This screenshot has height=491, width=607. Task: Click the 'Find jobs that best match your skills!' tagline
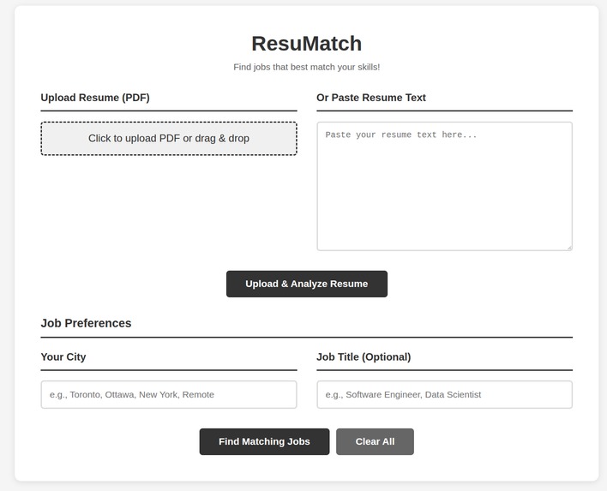click(x=307, y=67)
